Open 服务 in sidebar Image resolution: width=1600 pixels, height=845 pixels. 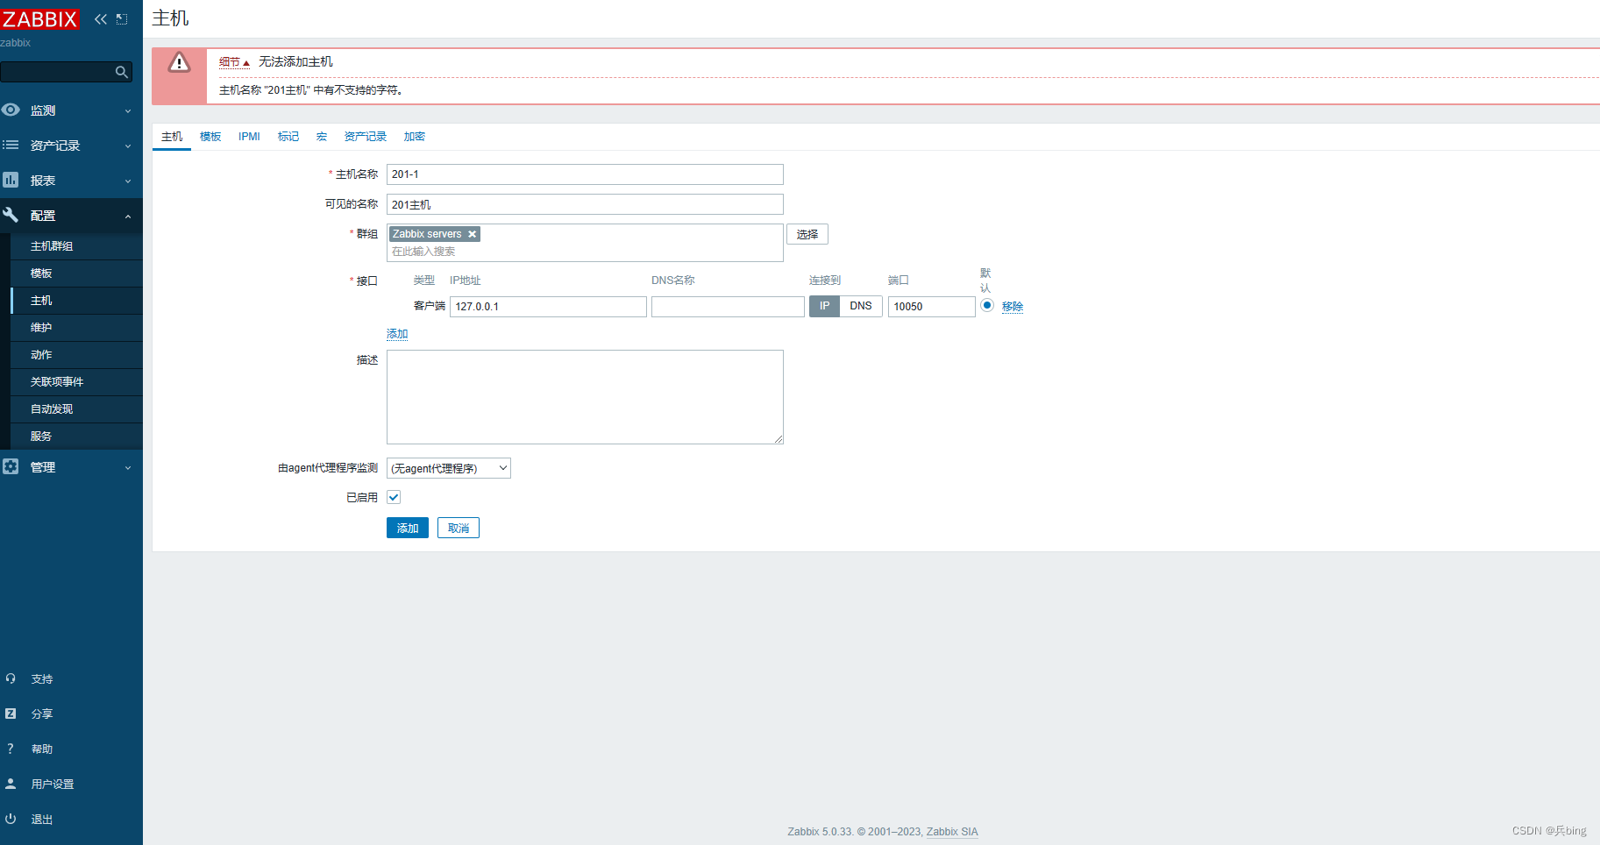[76, 437]
